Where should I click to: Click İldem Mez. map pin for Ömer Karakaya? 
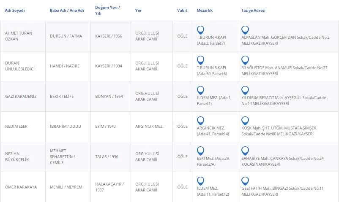point(201,181)
